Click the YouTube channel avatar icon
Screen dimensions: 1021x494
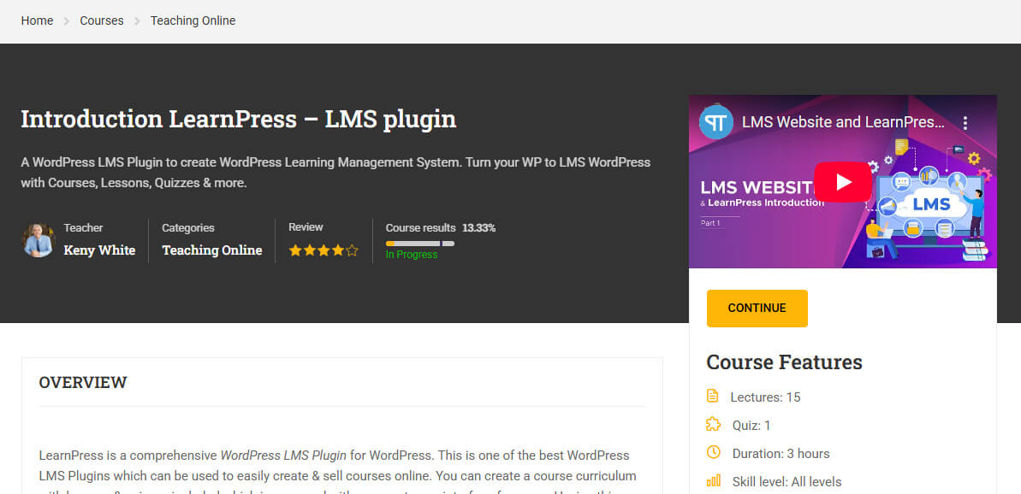click(716, 122)
